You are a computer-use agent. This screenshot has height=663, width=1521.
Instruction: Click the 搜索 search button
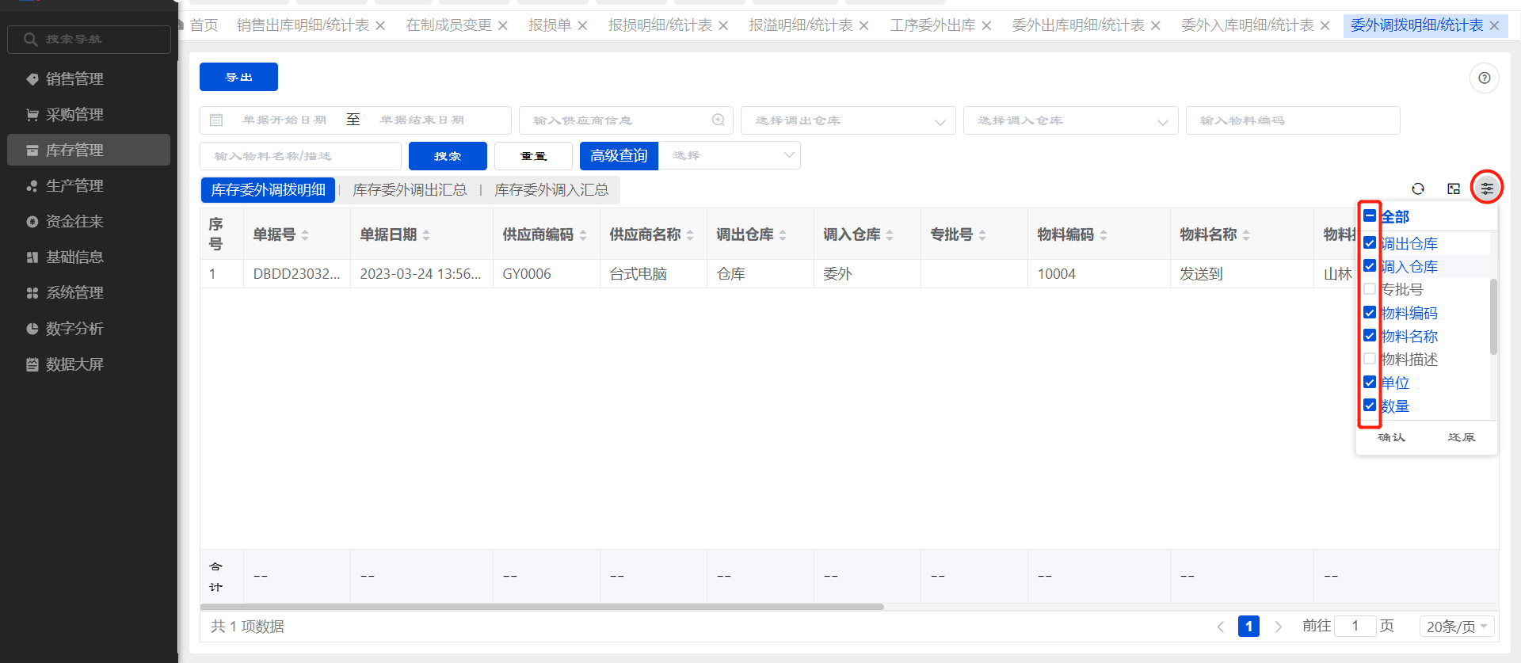coord(448,156)
